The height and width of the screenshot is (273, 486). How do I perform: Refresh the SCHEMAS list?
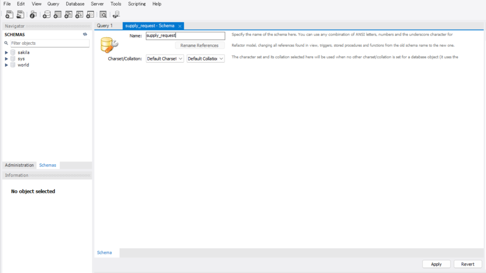pos(85,34)
